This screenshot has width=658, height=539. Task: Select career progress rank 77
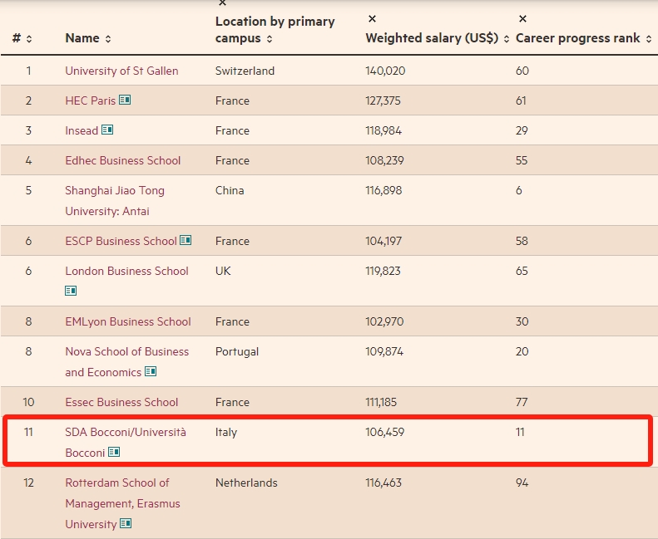(522, 402)
